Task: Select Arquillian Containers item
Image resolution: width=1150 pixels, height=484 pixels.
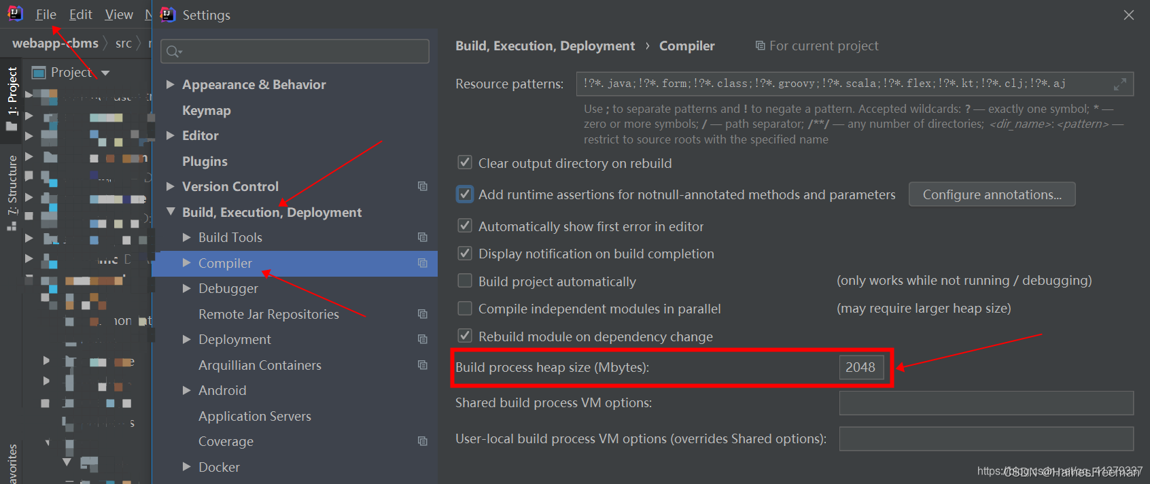Action: point(260,365)
